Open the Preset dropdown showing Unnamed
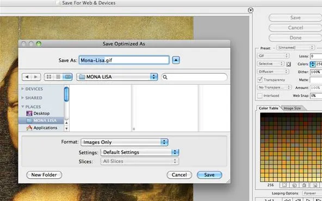Screen dimensions: 322x201 (x=295, y=48)
